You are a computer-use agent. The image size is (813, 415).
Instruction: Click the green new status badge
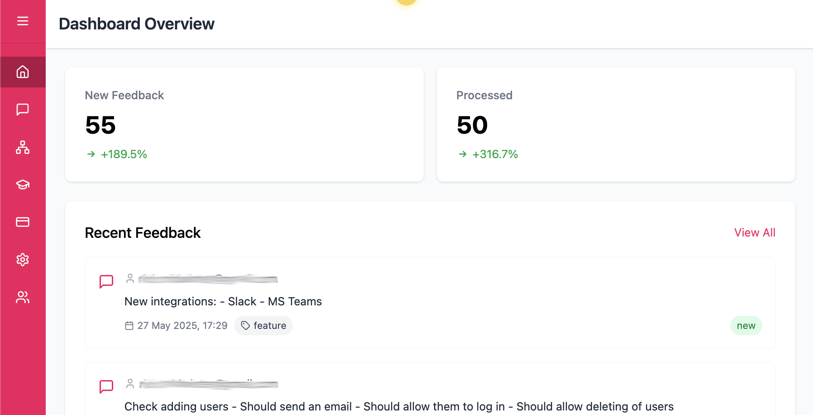(746, 325)
